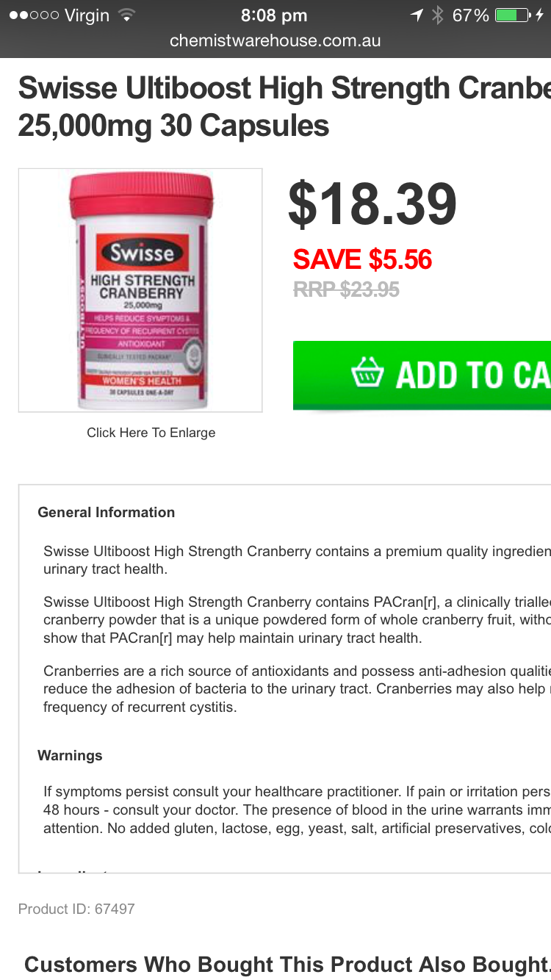Tap the SAVE $5.56 text

(x=363, y=259)
